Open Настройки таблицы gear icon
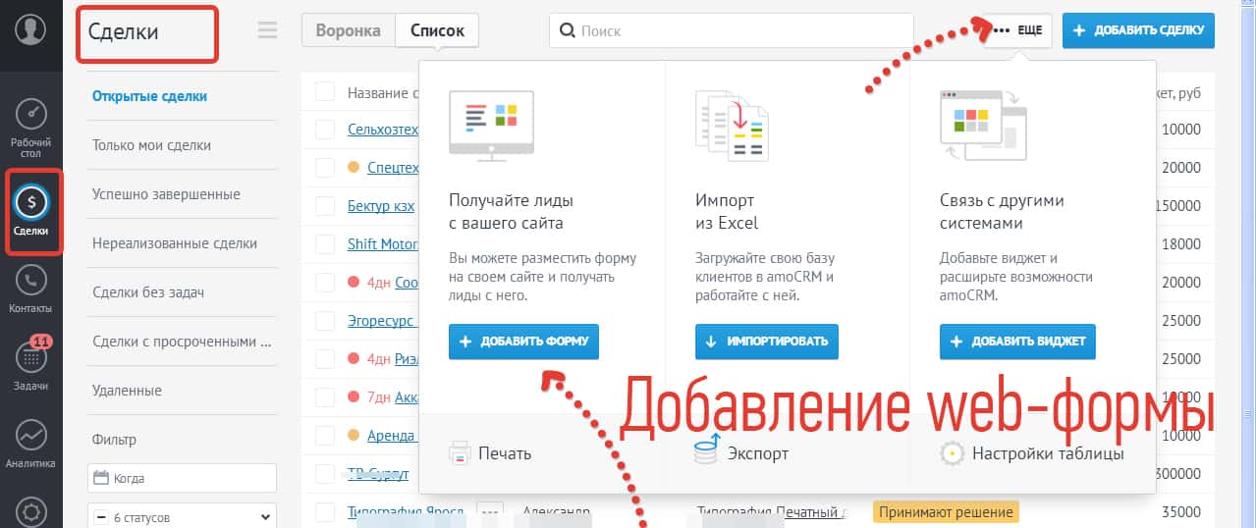This screenshot has width=1256, height=528. (x=951, y=453)
